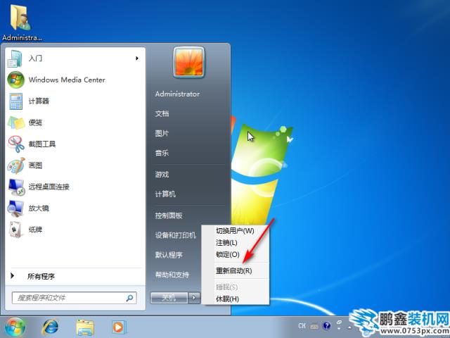The image size is (450, 338).
Task: Open Remote Desktop Connection (远程桌面连接) icon
Action: coord(16,187)
